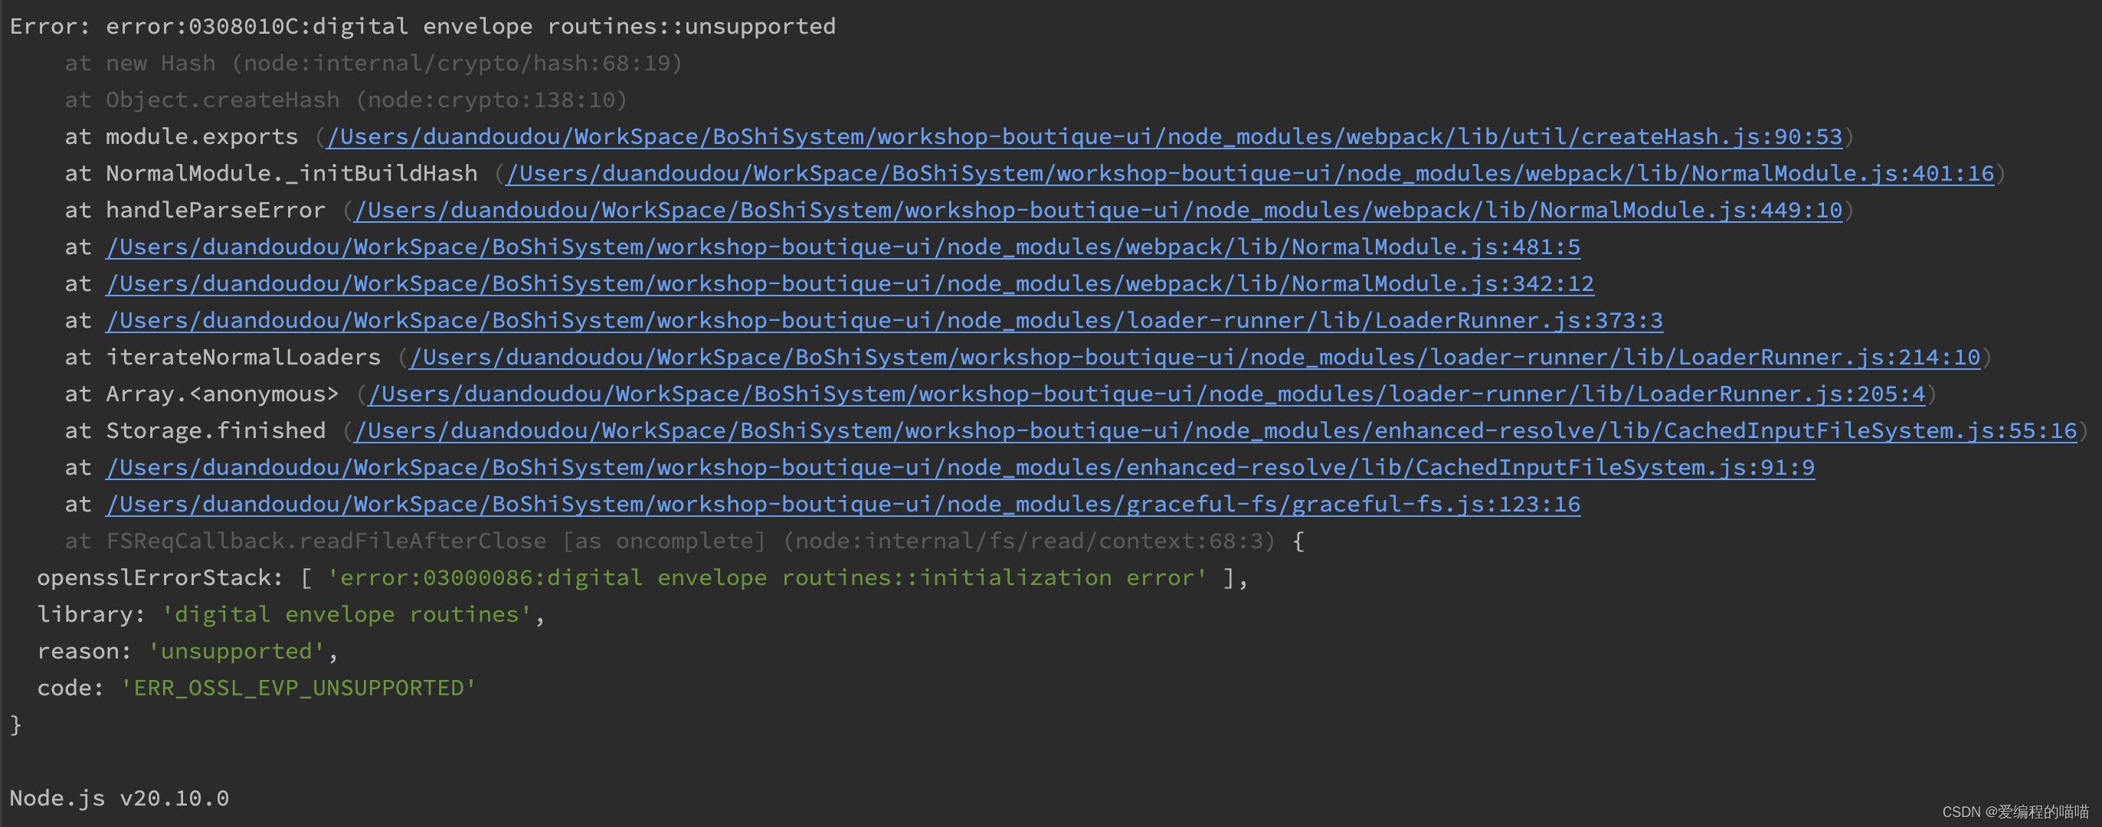Image resolution: width=2102 pixels, height=827 pixels.
Task: Click the 'digital envelope routines' library value
Action: (347, 615)
